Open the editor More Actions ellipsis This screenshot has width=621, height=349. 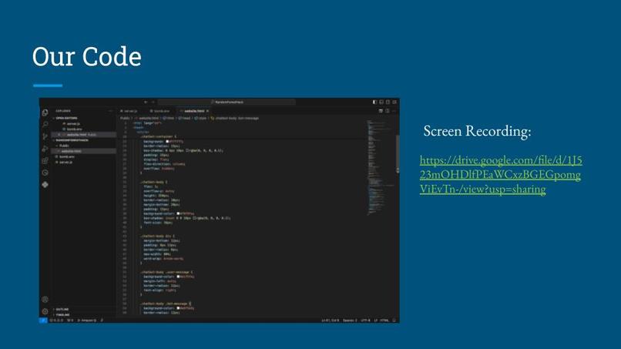394,111
